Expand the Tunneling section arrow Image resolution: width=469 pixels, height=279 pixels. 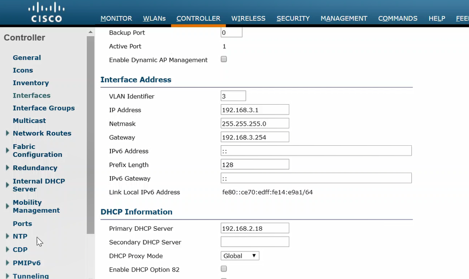click(8, 276)
